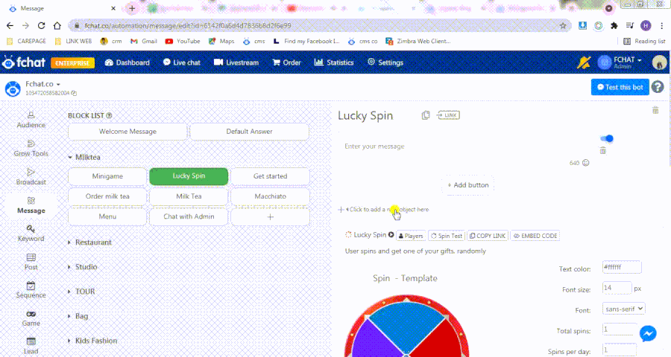The image size is (671, 357).
Task: Open the Audience sidebar section
Action: (x=31, y=120)
